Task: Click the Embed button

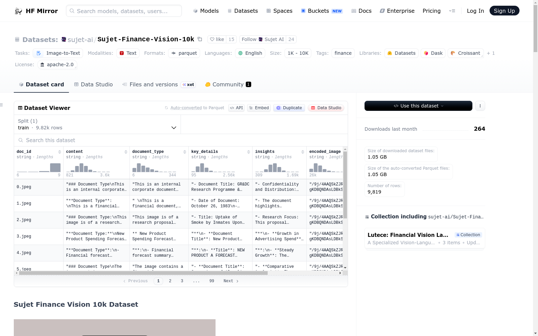Action: 259,108
